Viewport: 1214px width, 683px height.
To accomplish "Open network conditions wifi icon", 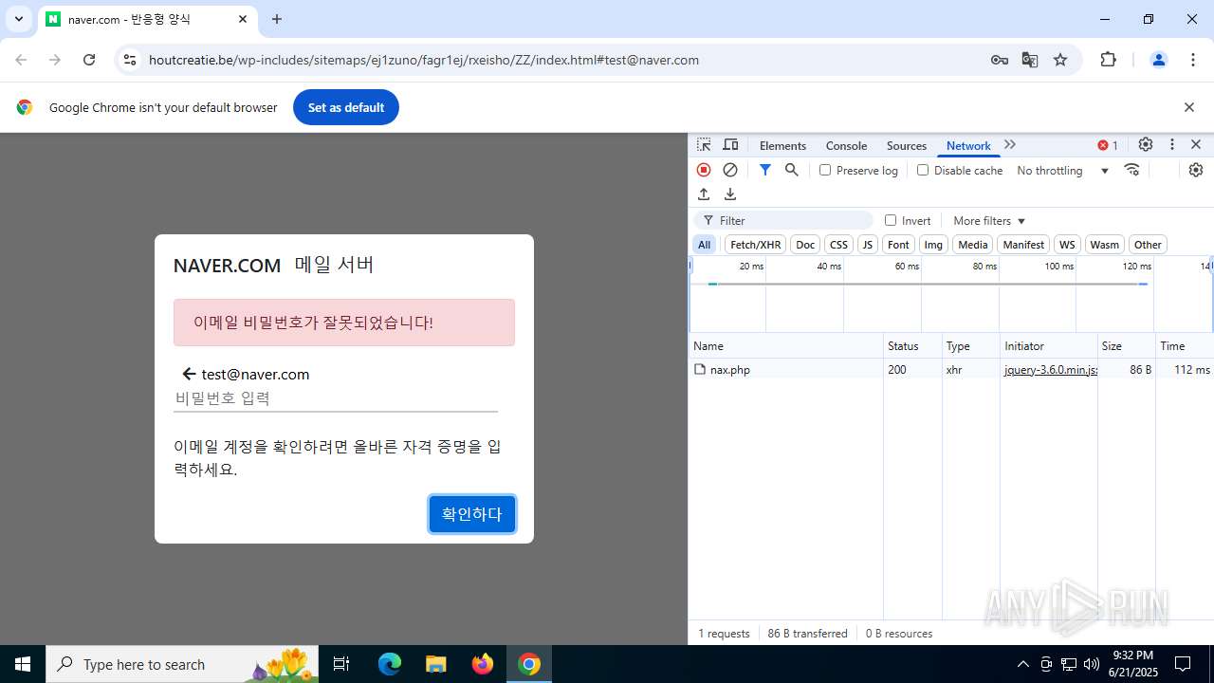I will [1131, 170].
